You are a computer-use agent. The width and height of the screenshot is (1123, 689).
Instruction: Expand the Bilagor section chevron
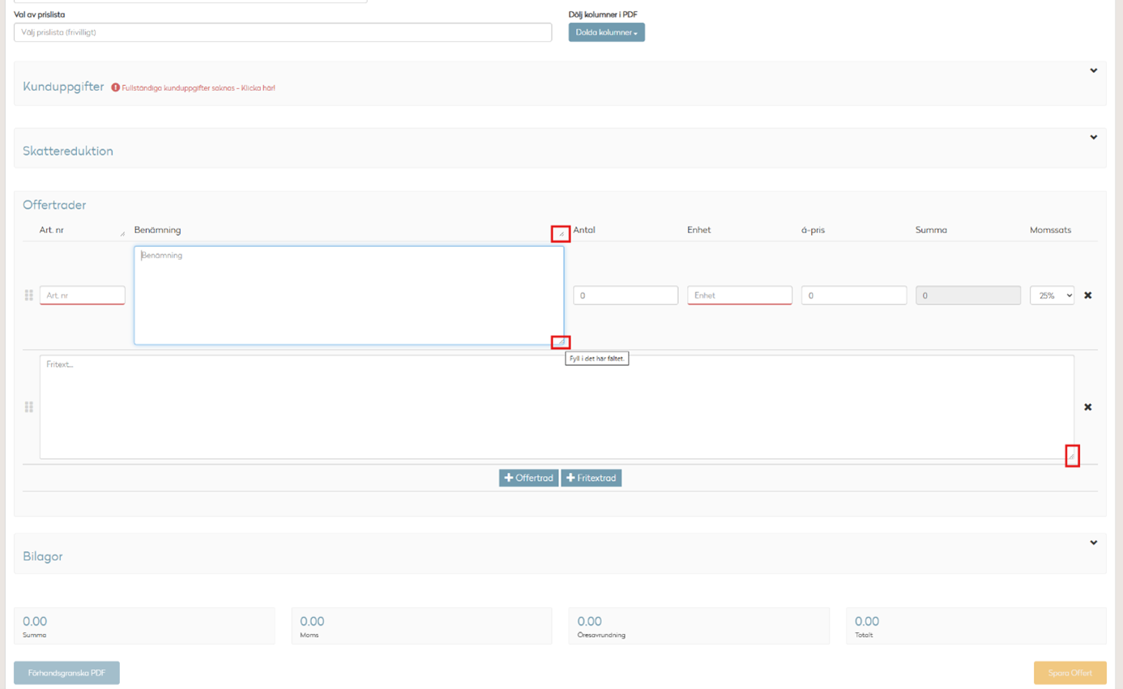click(1093, 543)
